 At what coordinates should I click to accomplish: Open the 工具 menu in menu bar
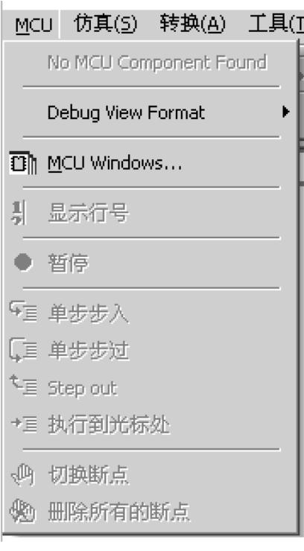(x=276, y=24)
